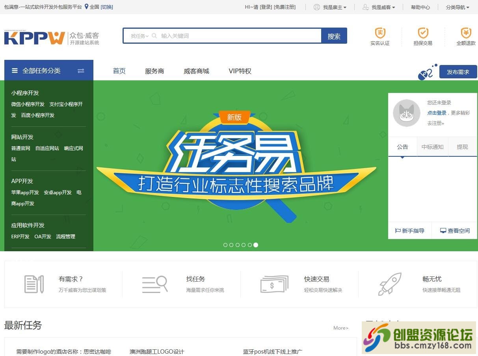Click the location pin icon next to 全国
The image size is (478, 356).
87,7
